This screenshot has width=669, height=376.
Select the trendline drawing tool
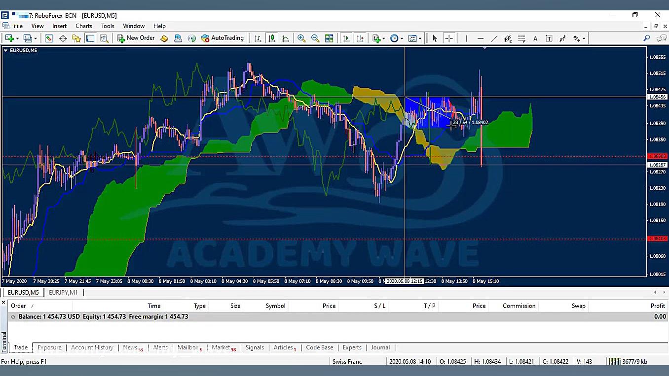pyautogui.click(x=494, y=38)
